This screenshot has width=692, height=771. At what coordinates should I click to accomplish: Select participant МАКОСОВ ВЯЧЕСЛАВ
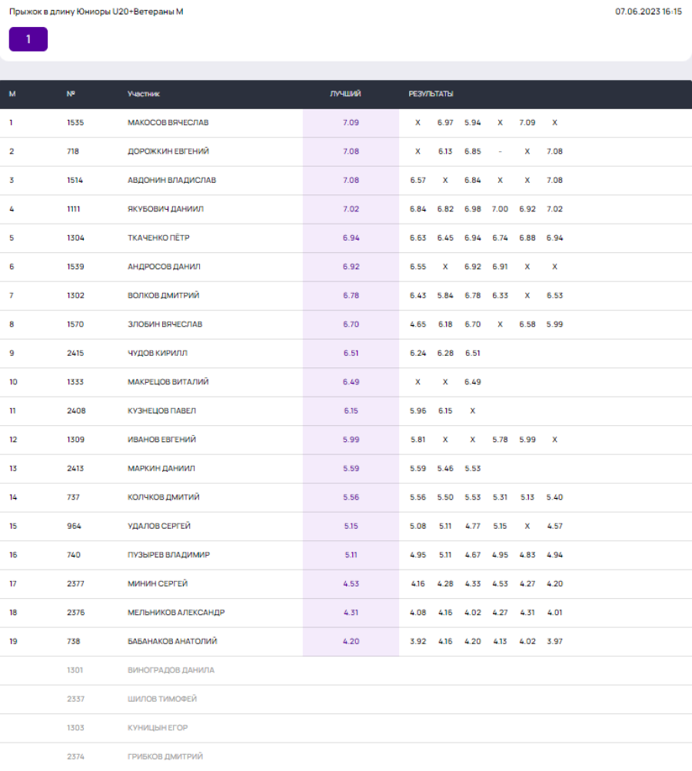168,122
